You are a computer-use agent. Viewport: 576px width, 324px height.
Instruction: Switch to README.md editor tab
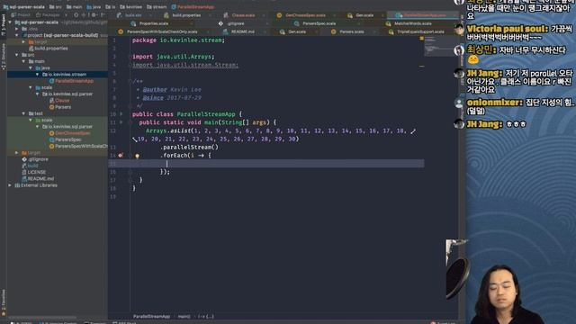click(242, 32)
